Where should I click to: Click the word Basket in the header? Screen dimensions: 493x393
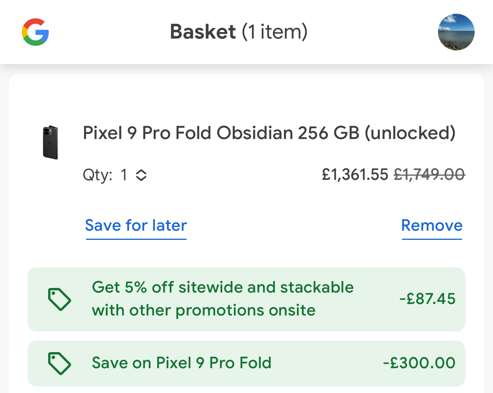click(x=203, y=32)
